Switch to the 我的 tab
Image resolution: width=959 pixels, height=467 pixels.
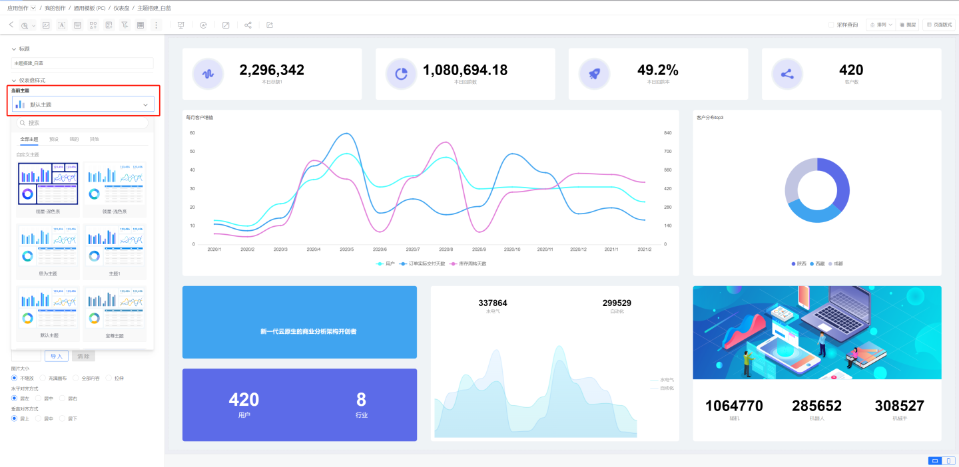[74, 139]
